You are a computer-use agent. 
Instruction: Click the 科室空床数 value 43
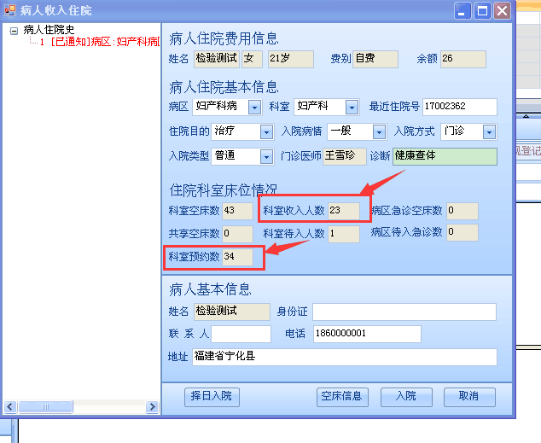237,211
